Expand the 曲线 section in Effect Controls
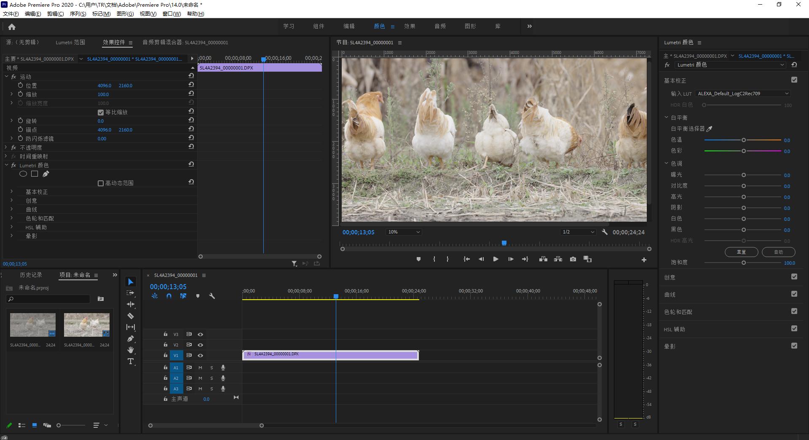809x440 pixels. [x=12, y=209]
